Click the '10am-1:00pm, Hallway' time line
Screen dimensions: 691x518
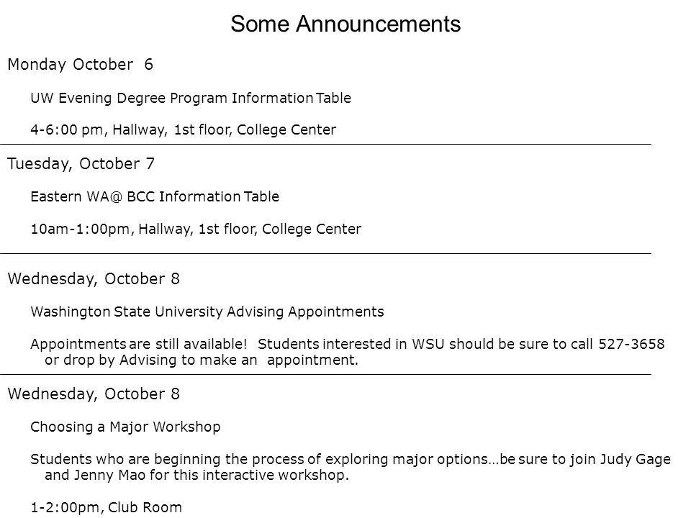[x=196, y=229]
